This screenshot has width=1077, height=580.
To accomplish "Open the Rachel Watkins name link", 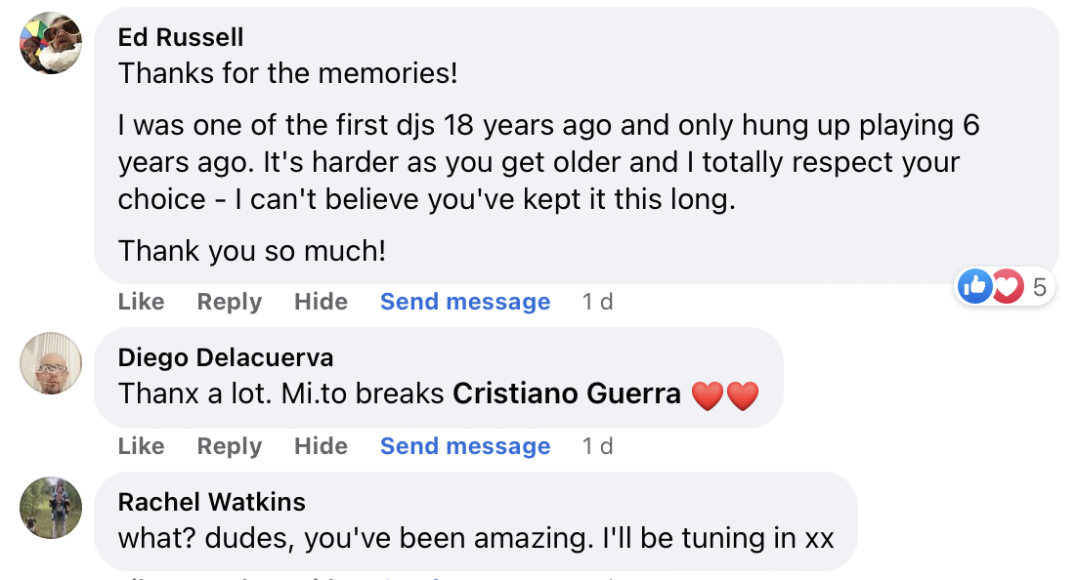I will (211, 502).
